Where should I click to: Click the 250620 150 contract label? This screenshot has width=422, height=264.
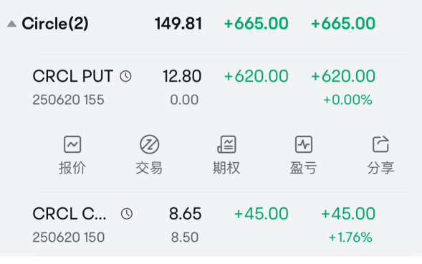click(69, 237)
